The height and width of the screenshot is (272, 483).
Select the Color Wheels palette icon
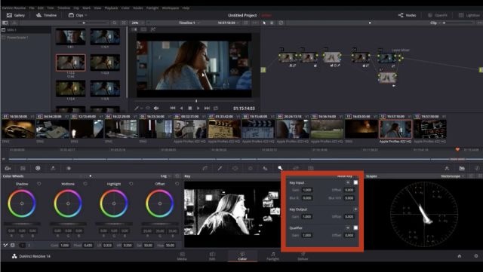coord(38,168)
